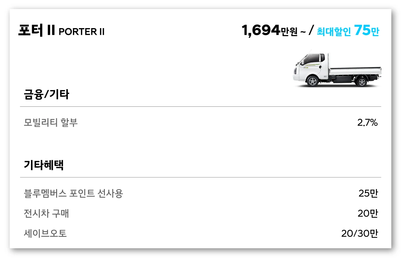Select the 기타혜택 section heading

(x=43, y=165)
